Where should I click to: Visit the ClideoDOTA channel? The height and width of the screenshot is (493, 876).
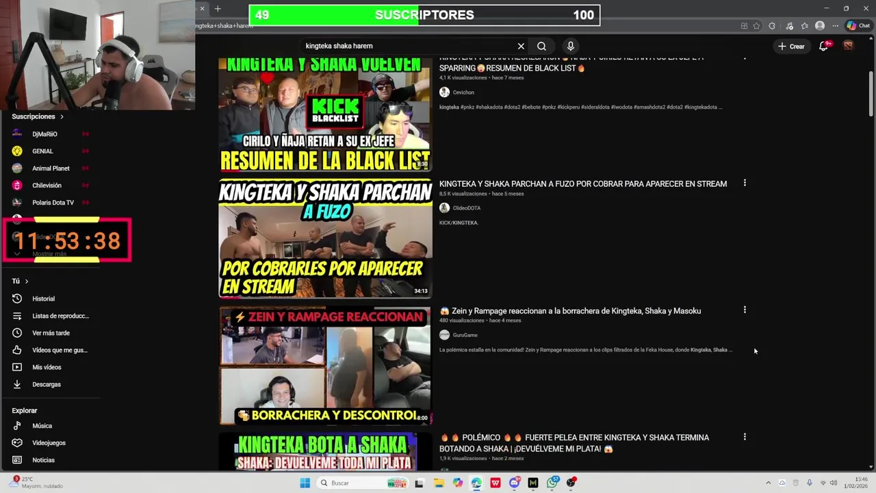[467, 208]
